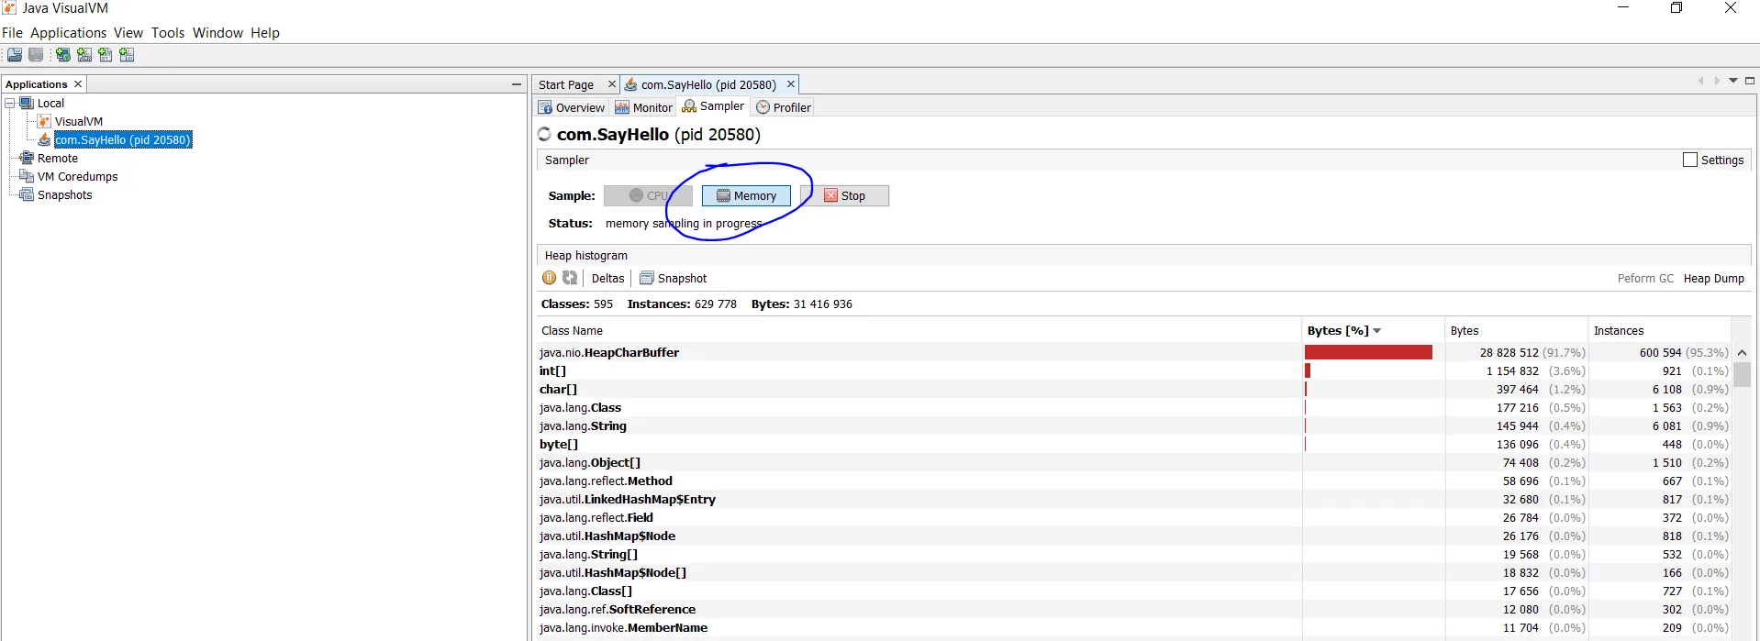Image resolution: width=1760 pixels, height=641 pixels.
Task: Maximize the editor window area
Action: [x=1750, y=81]
